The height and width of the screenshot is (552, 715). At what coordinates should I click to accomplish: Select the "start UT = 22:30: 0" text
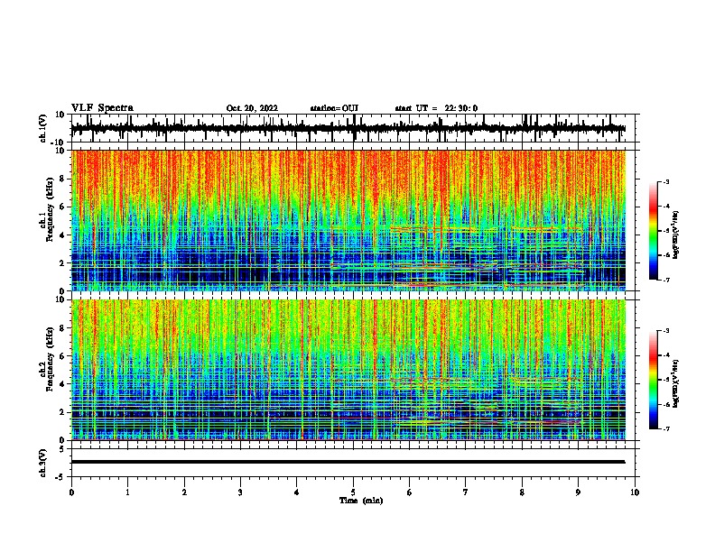(x=436, y=108)
